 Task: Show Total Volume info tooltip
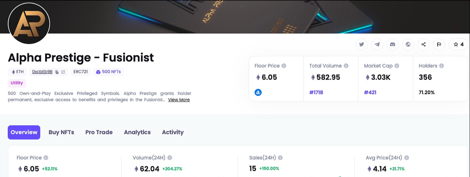(x=346, y=66)
